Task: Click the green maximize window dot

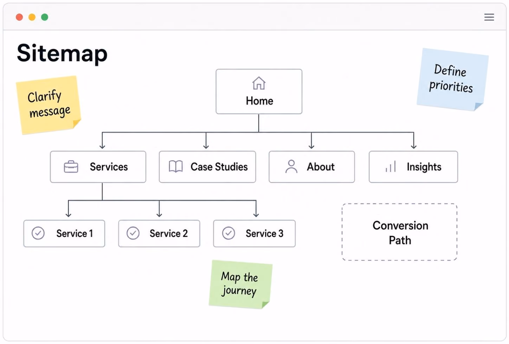Action: [x=45, y=17]
